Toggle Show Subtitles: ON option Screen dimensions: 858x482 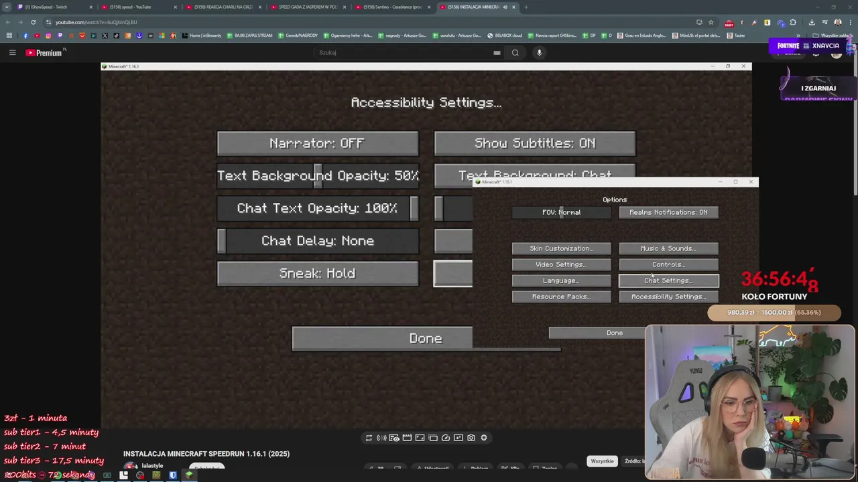point(535,143)
